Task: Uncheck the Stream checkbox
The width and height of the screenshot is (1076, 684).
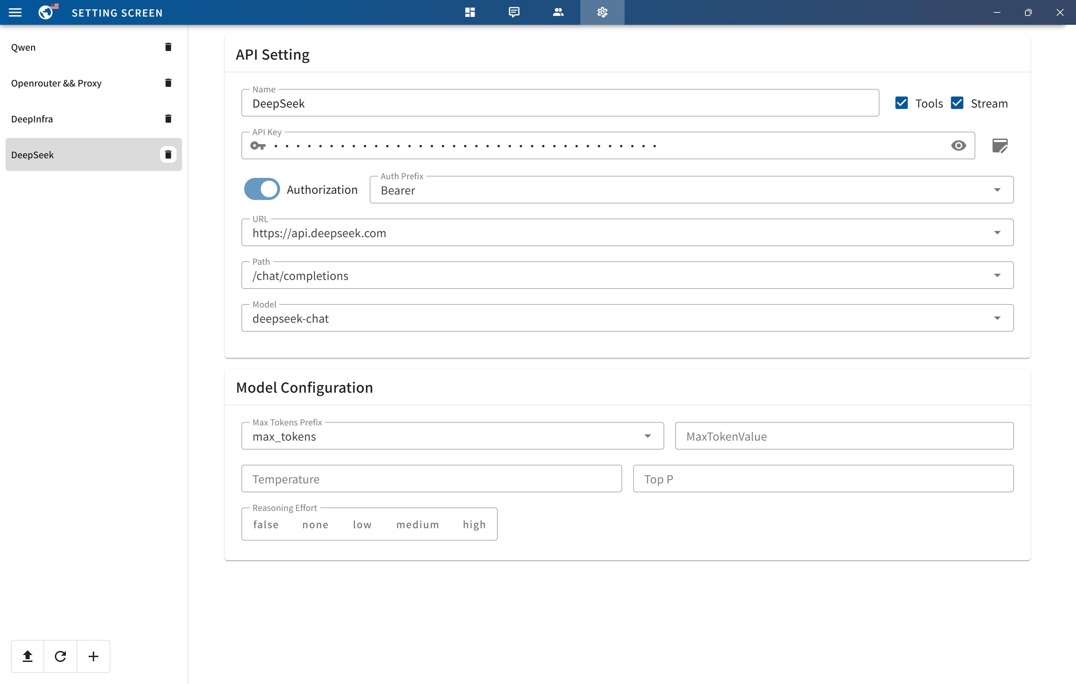Action: coord(957,103)
